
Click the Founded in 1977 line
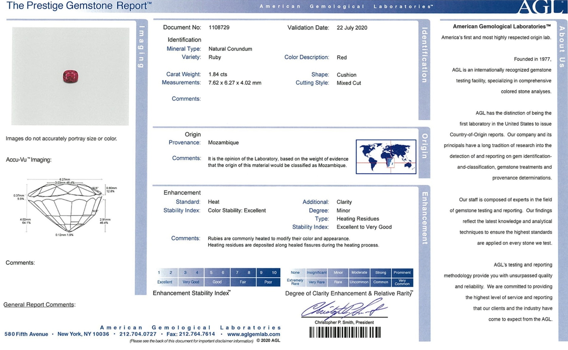(532, 59)
